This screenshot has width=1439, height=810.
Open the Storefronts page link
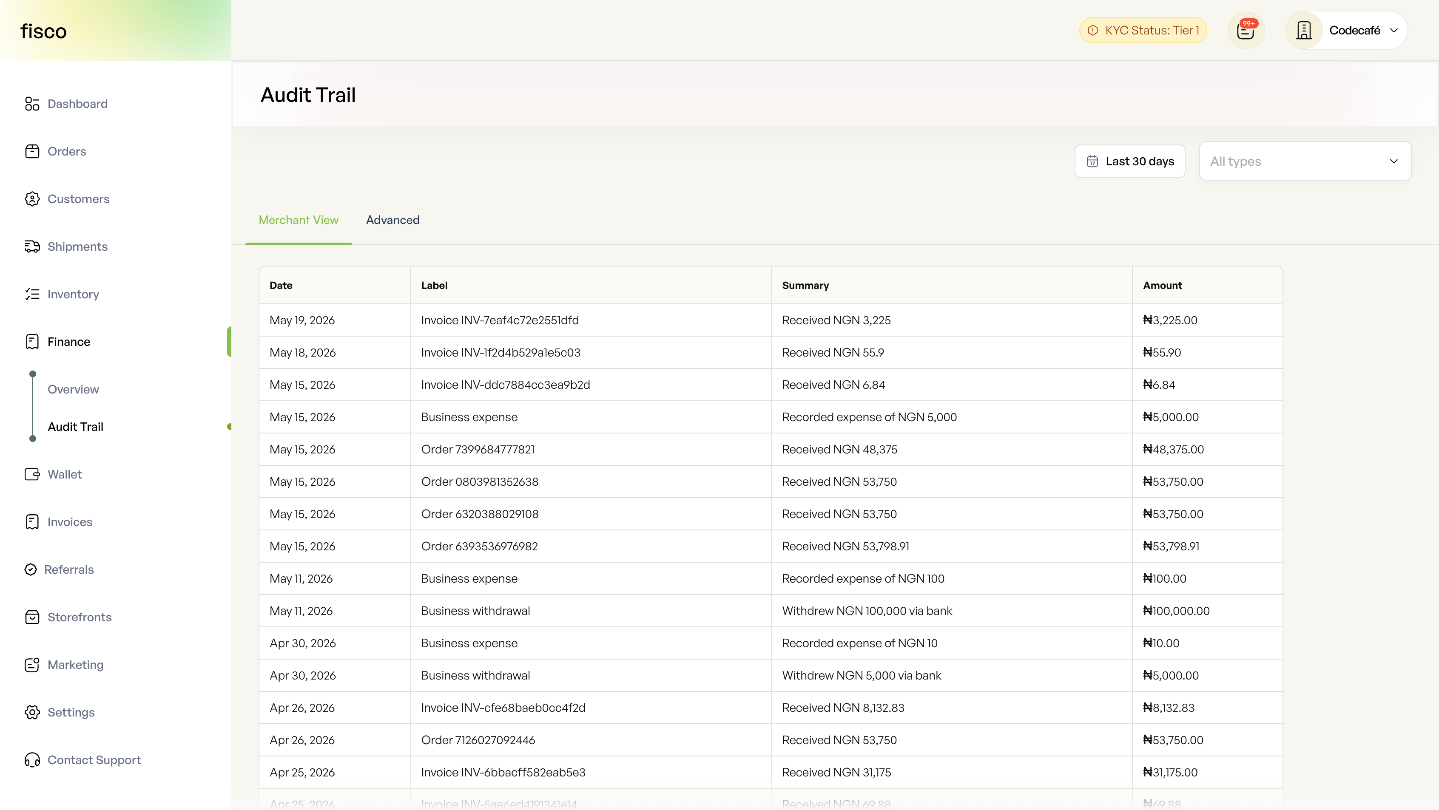[80, 617]
